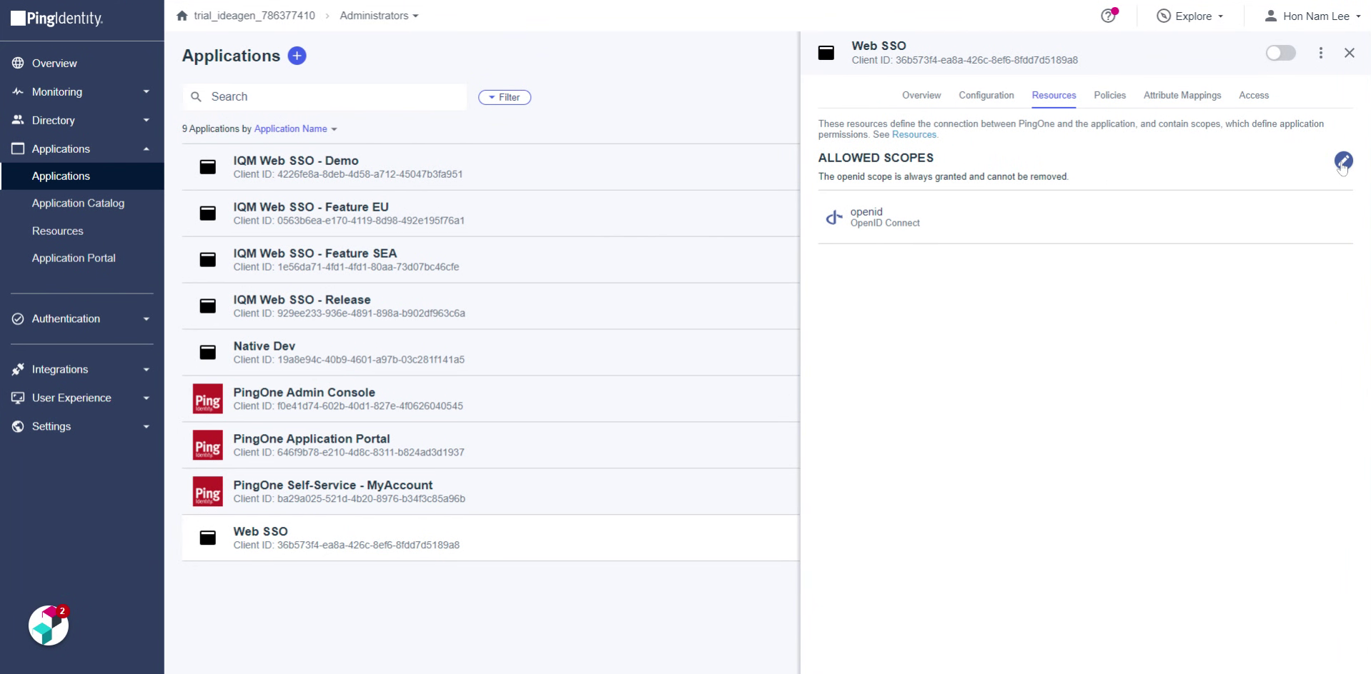The width and height of the screenshot is (1371, 674).
Task: Click the Native Dev app icon
Action: click(x=207, y=353)
